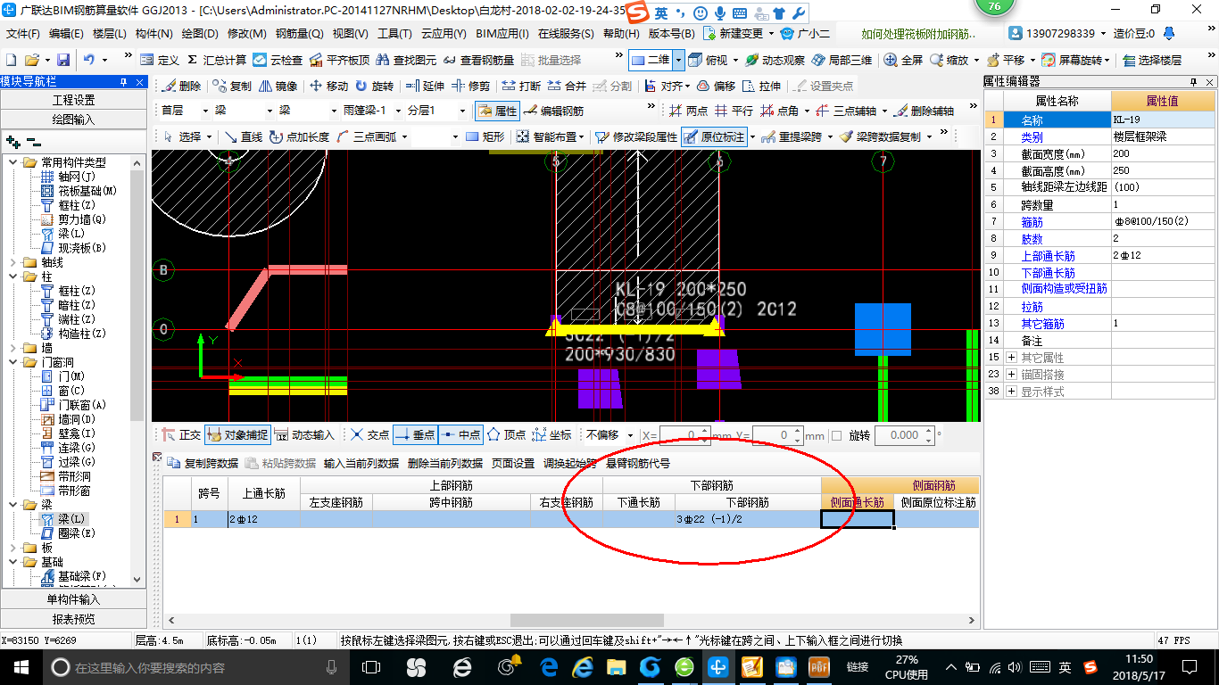Toggle 对象捕捉 object snap
1219x685 pixels.
pyautogui.click(x=236, y=435)
